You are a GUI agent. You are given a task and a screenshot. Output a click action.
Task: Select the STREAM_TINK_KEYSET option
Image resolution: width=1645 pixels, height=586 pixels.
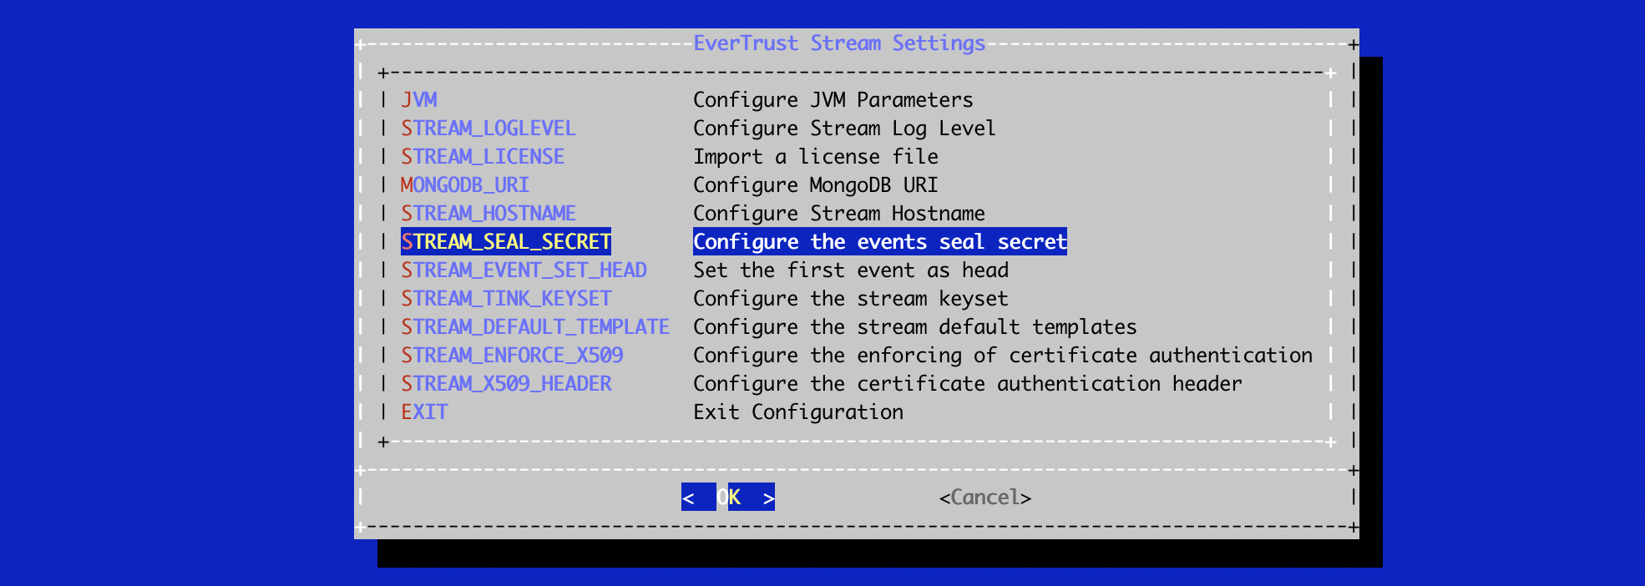tap(506, 299)
